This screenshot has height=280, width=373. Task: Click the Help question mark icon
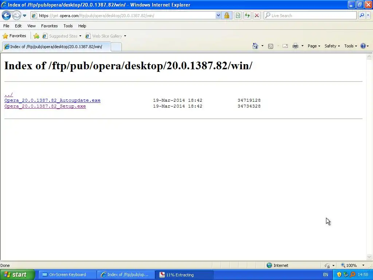click(363, 46)
